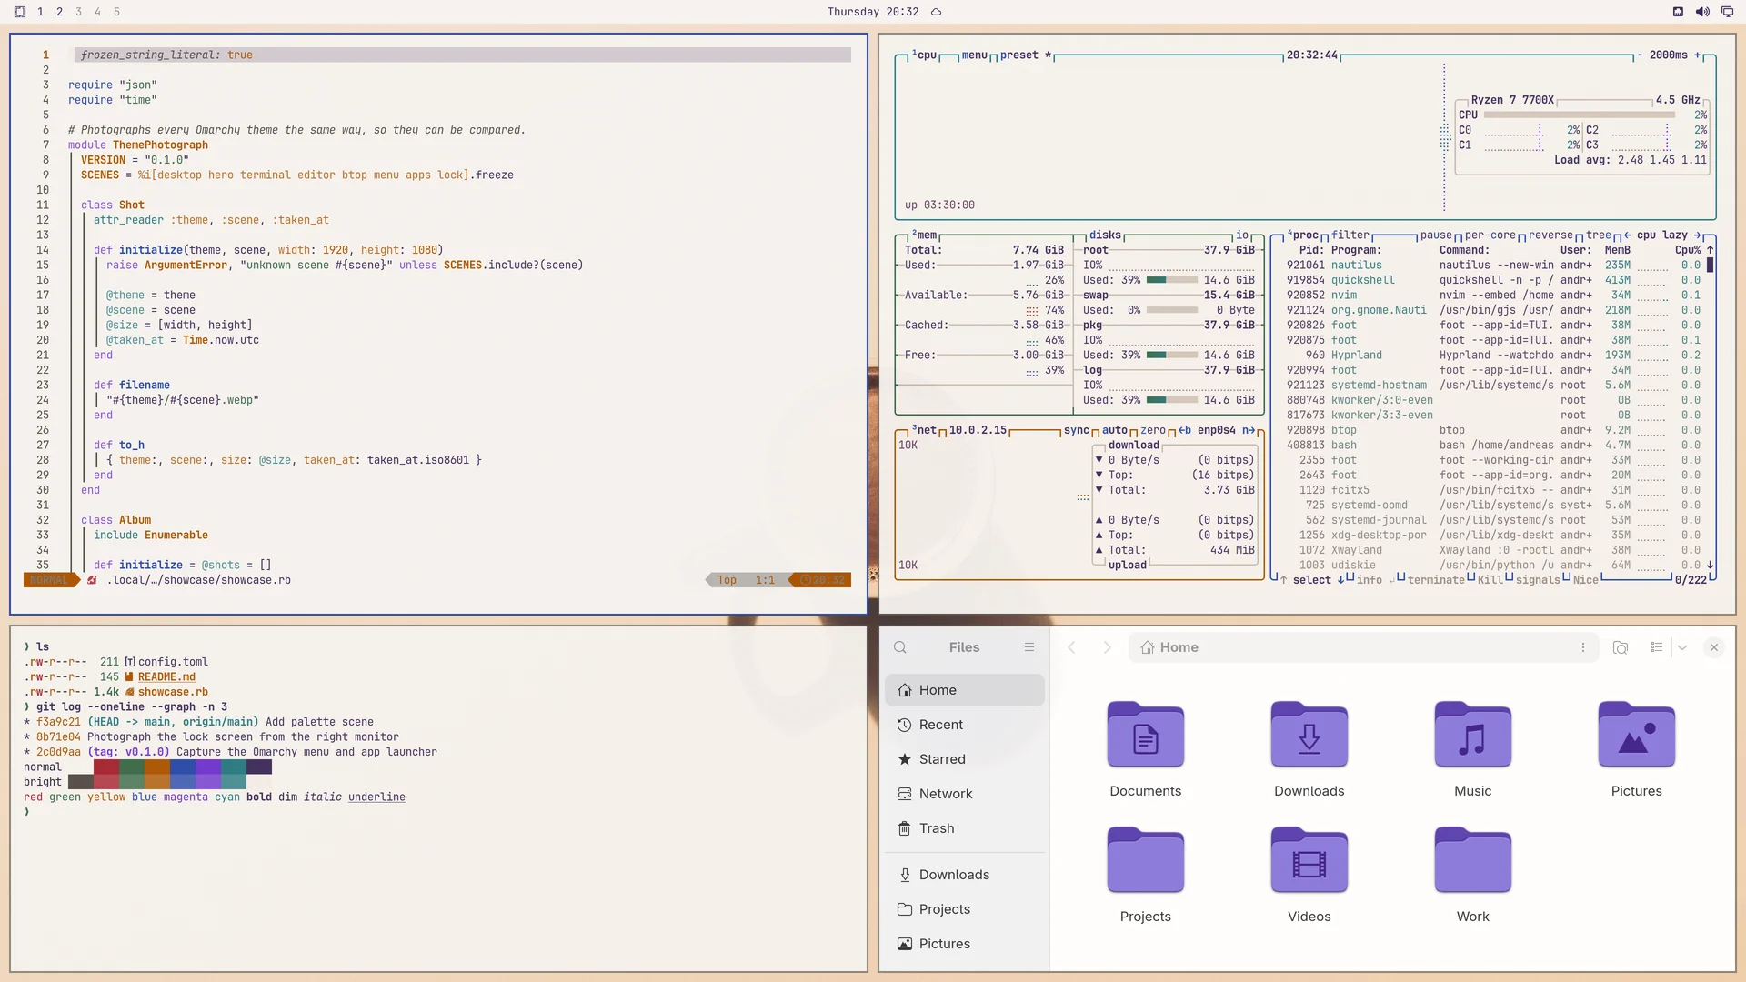
Task: Click the search-in-folder icon in Files toolbar
Action: (x=1621, y=647)
